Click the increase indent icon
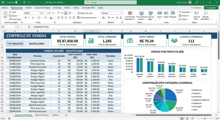Image resolution: width=220 pixels, height=120 pixels. click(x=74, y=18)
